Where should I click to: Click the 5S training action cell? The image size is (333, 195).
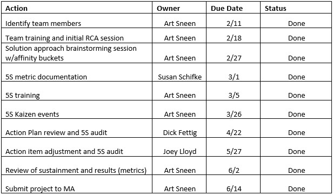[77, 91]
